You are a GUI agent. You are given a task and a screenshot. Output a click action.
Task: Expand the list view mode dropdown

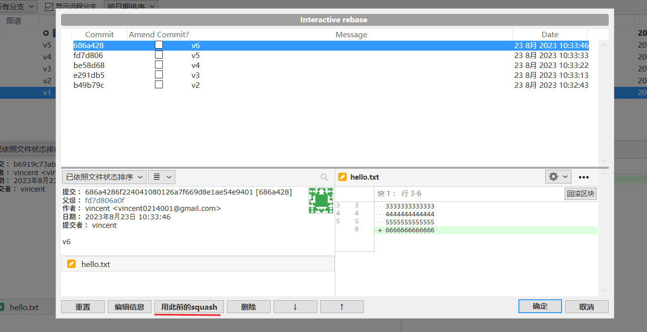pos(162,177)
